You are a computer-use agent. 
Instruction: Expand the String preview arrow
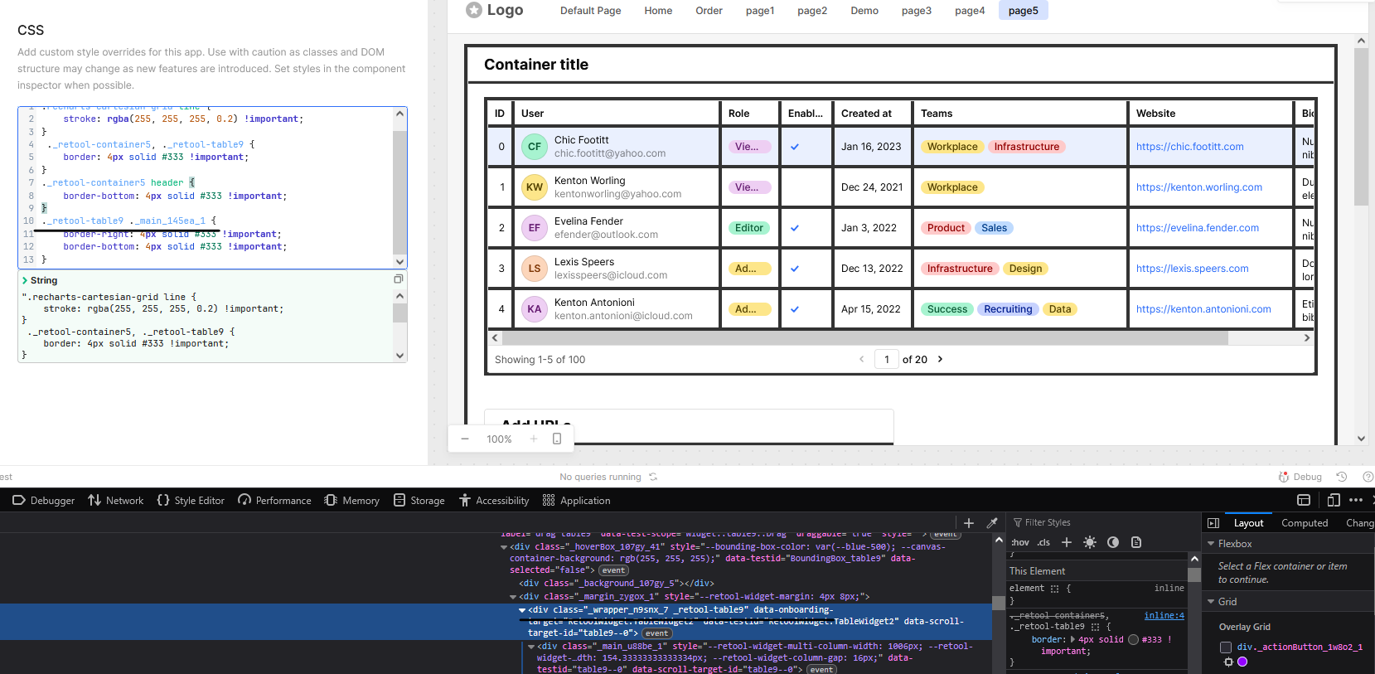(25, 280)
